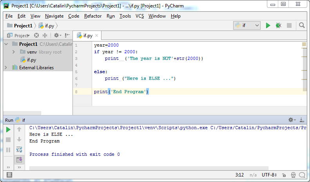Toggle scroll to end in the Run console
Viewport: 310px width, 182px height.
point(19,160)
